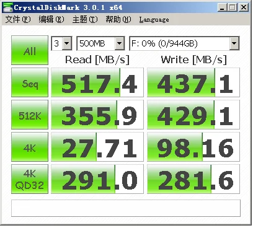Open the 帮助(H) menu
Screen dimensions: 253x228
(118, 19)
